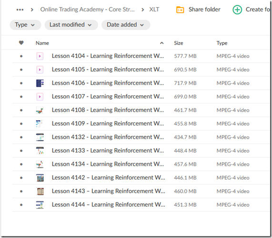Select file name Lesson 4132 - Learning Reinforcement
This screenshot has width=272, height=238.
[108, 137]
